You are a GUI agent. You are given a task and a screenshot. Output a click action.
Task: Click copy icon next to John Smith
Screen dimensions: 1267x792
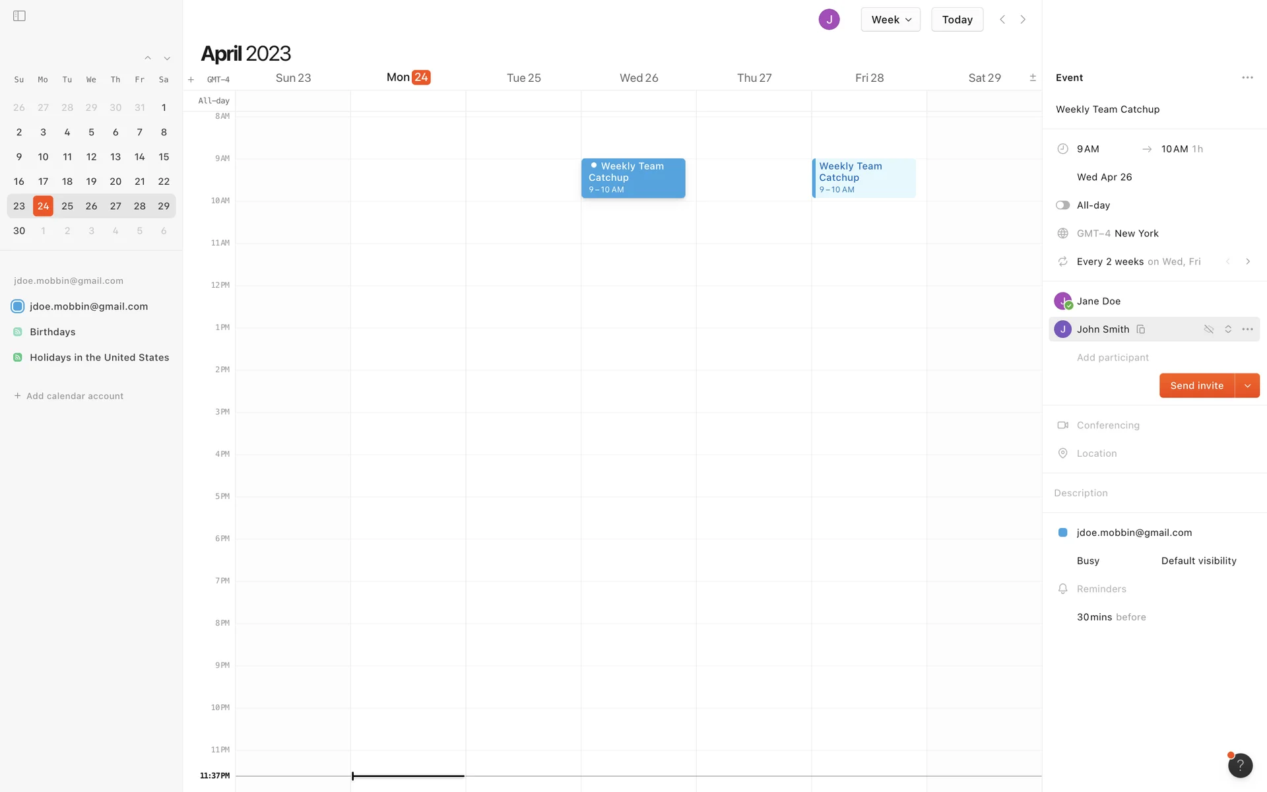click(1140, 329)
